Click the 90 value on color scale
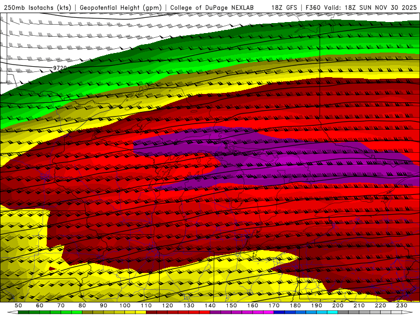Viewport: 420px width, 315px height. 103,306
